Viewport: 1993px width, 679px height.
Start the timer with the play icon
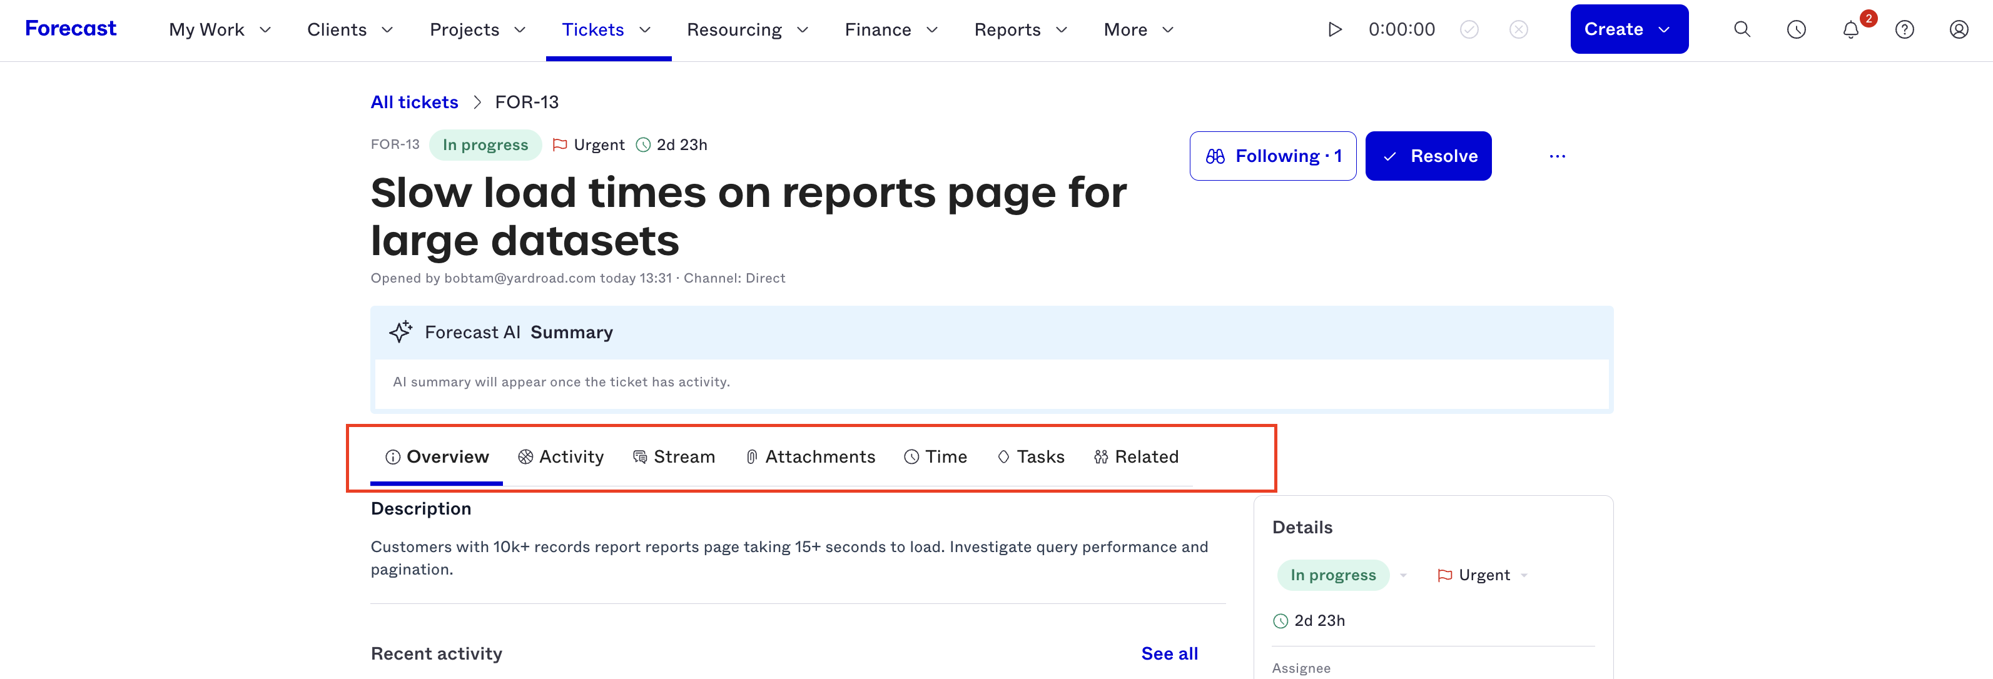coord(1334,29)
